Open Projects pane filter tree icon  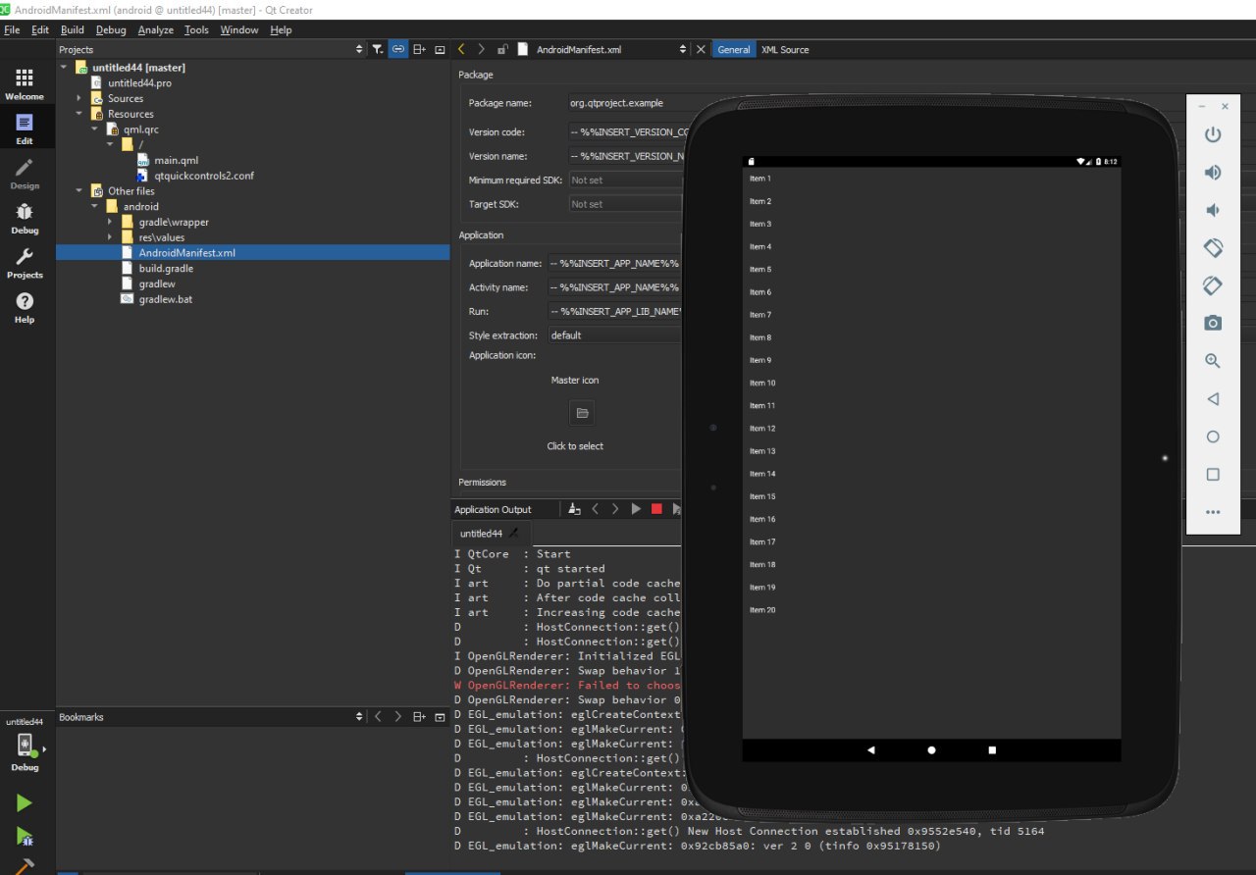click(378, 49)
